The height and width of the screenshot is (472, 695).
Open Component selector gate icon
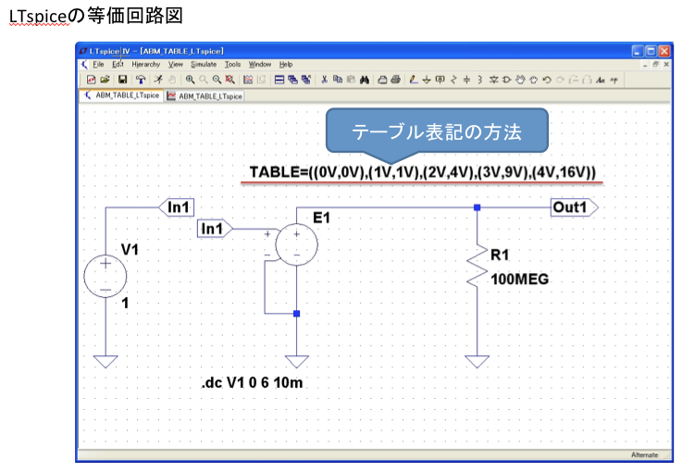[506, 80]
